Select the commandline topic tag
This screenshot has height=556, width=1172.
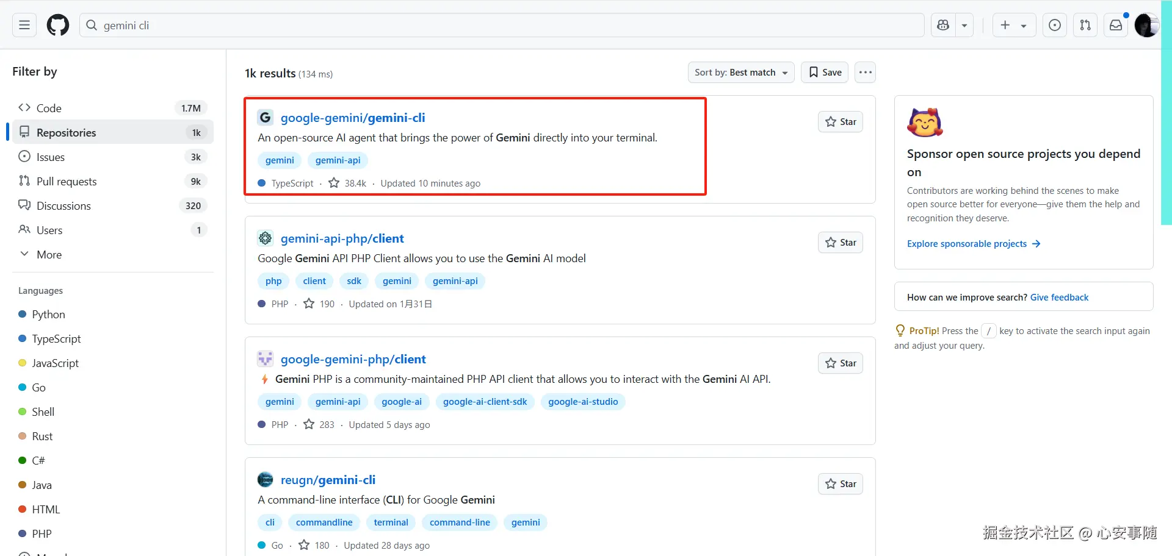click(324, 522)
